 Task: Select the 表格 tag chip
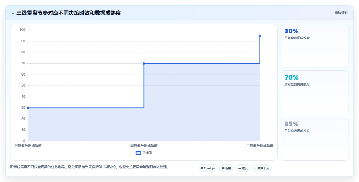(x=226, y=168)
